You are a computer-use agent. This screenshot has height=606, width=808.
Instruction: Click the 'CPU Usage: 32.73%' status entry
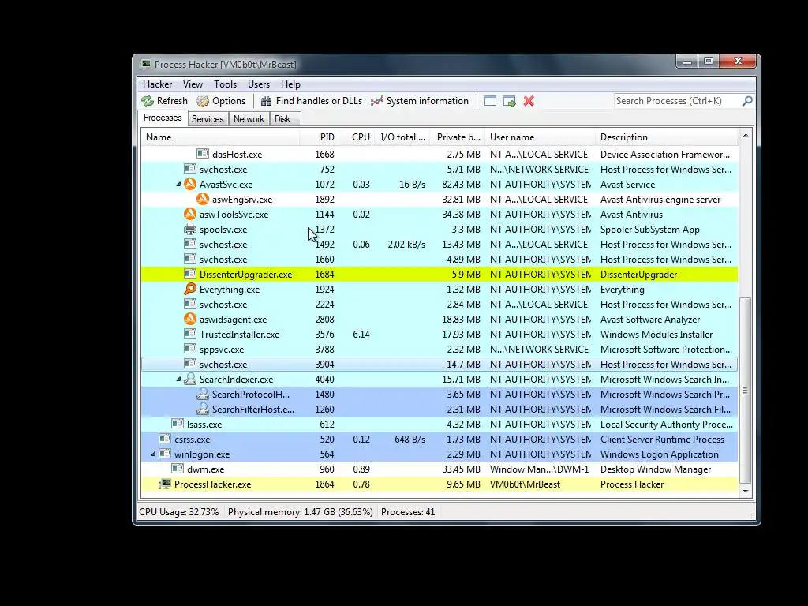pos(179,512)
